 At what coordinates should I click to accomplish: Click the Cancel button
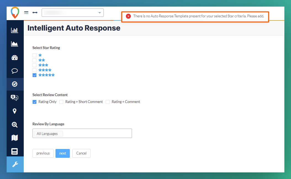[x=81, y=153]
